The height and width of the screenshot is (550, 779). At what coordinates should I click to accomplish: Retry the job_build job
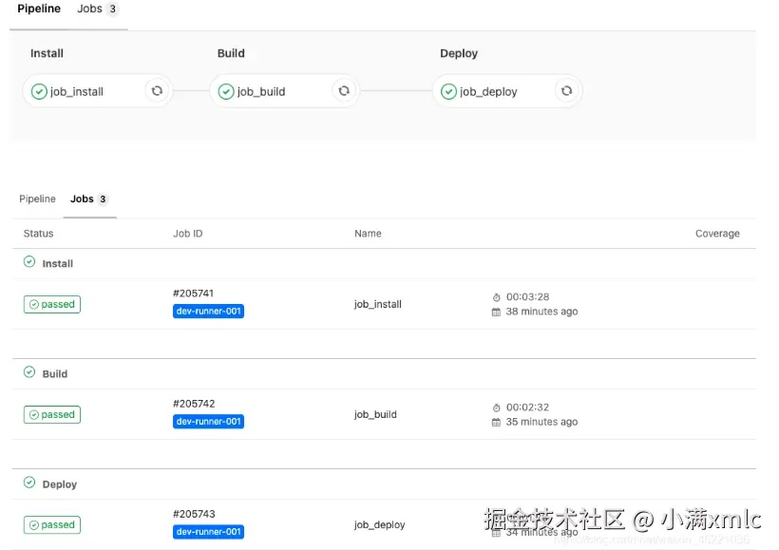344,91
